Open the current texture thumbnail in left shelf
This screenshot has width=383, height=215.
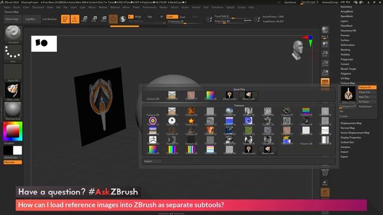tap(13, 91)
